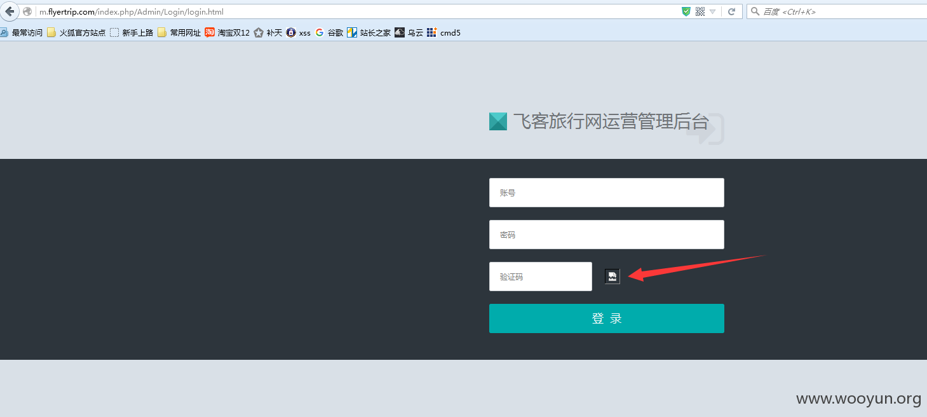Screen dimensions: 927x417
Task: Open the 最常访问 bookmark
Action: 22,32
